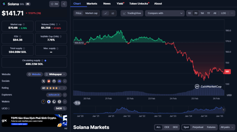Add Solana to watchlist via star button
Image resolution: width=237 pixels, height=132 pixels.
54,4
